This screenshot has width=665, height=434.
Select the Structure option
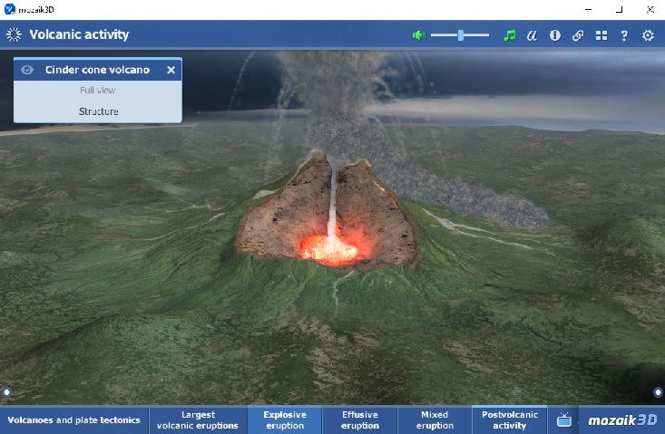pyautogui.click(x=97, y=111)
